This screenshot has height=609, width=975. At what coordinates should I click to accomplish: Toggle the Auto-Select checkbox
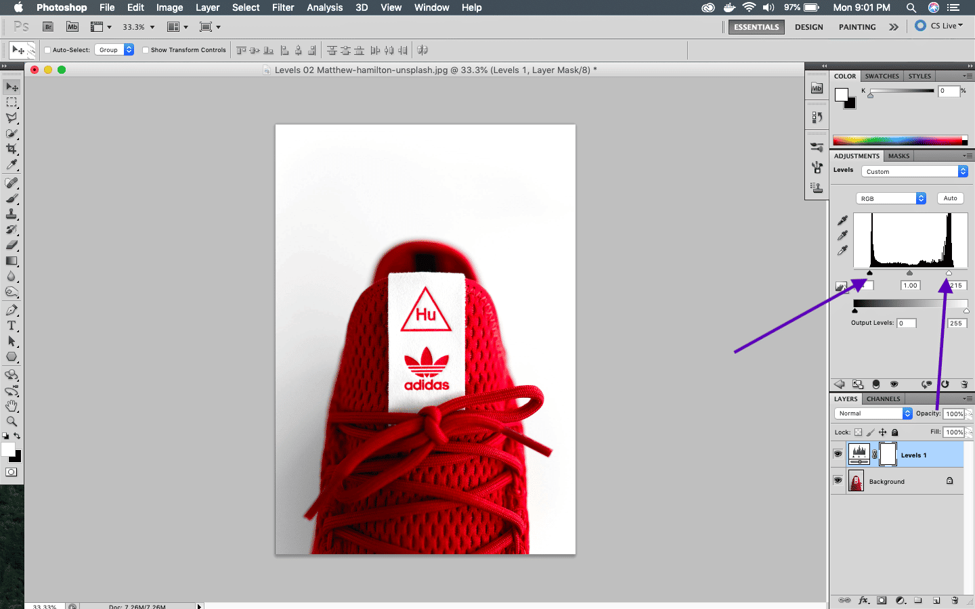(x=47, y=50)
